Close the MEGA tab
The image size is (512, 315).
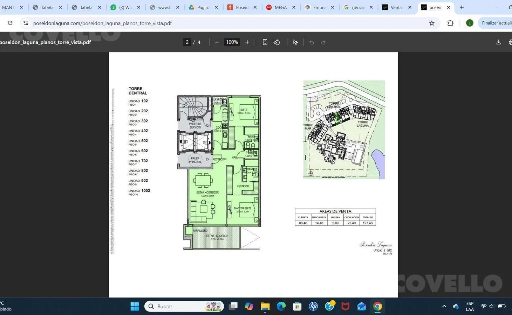(294, 7)
